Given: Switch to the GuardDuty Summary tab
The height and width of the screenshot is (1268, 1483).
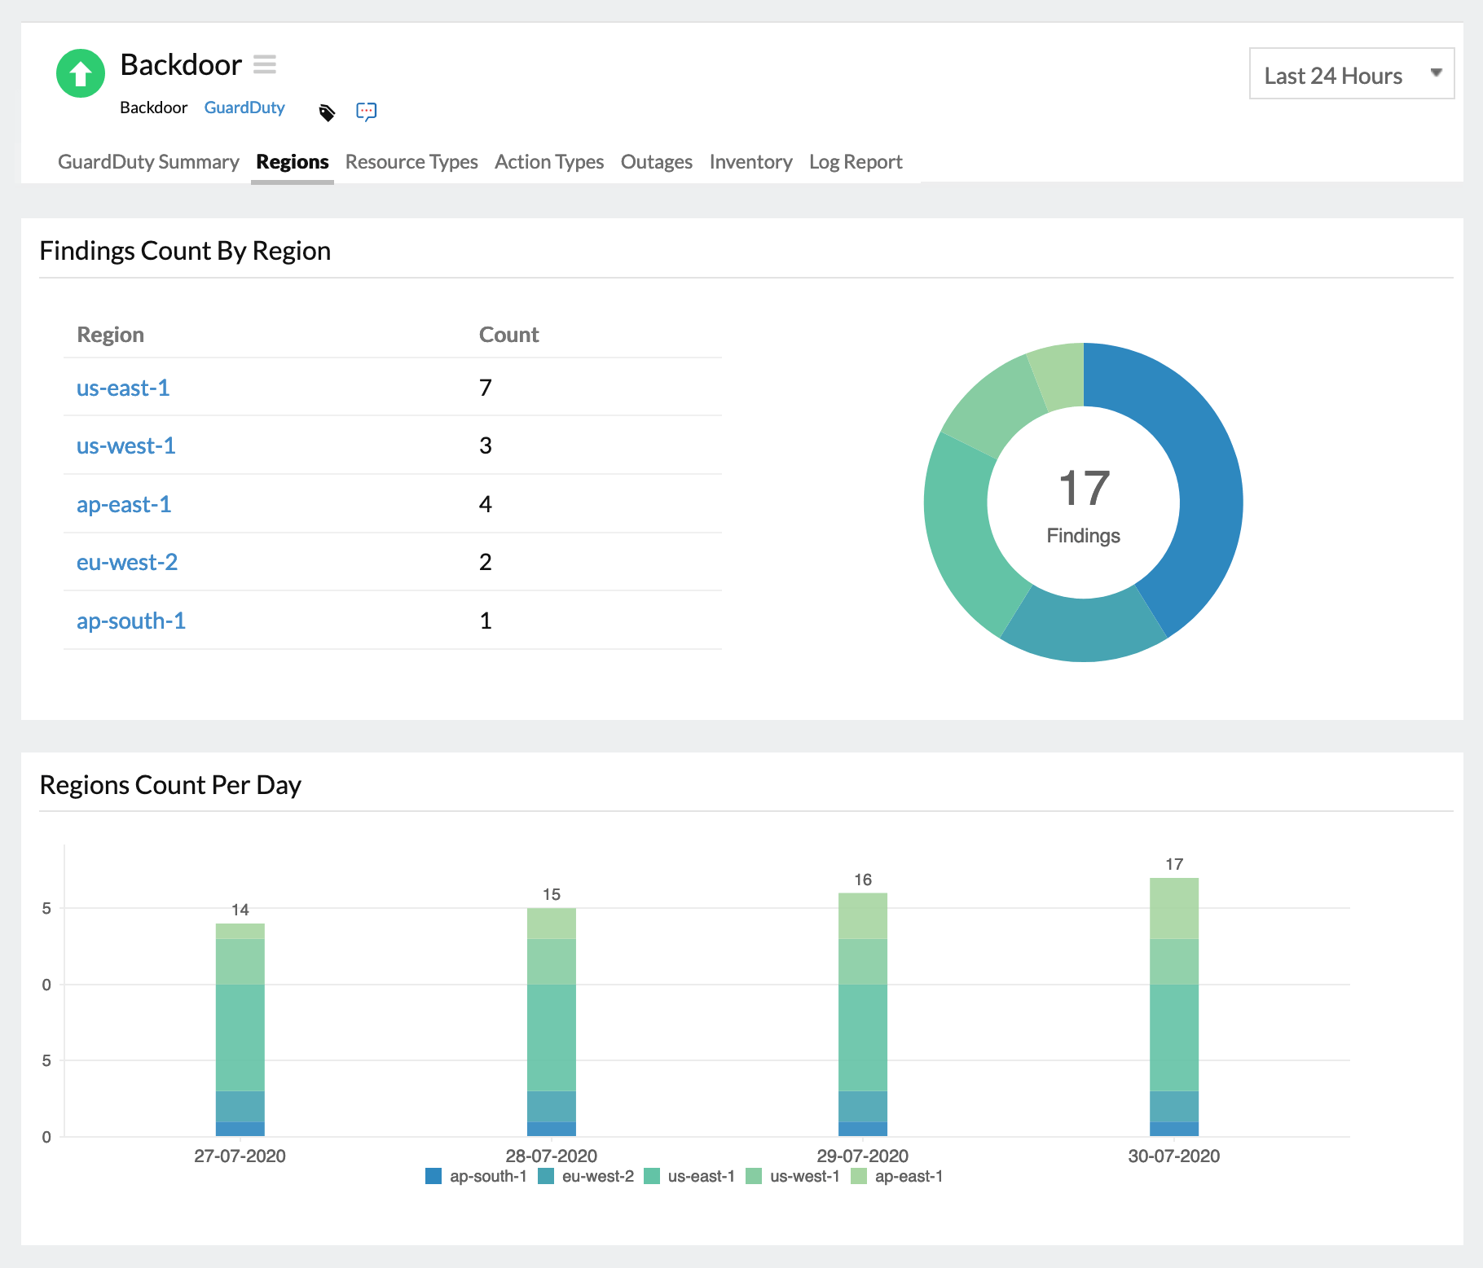Looking at the screenshot, I should pos(147,161).
